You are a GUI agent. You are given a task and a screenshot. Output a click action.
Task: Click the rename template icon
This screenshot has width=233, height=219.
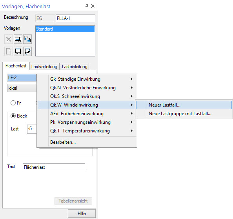point(18,39)
